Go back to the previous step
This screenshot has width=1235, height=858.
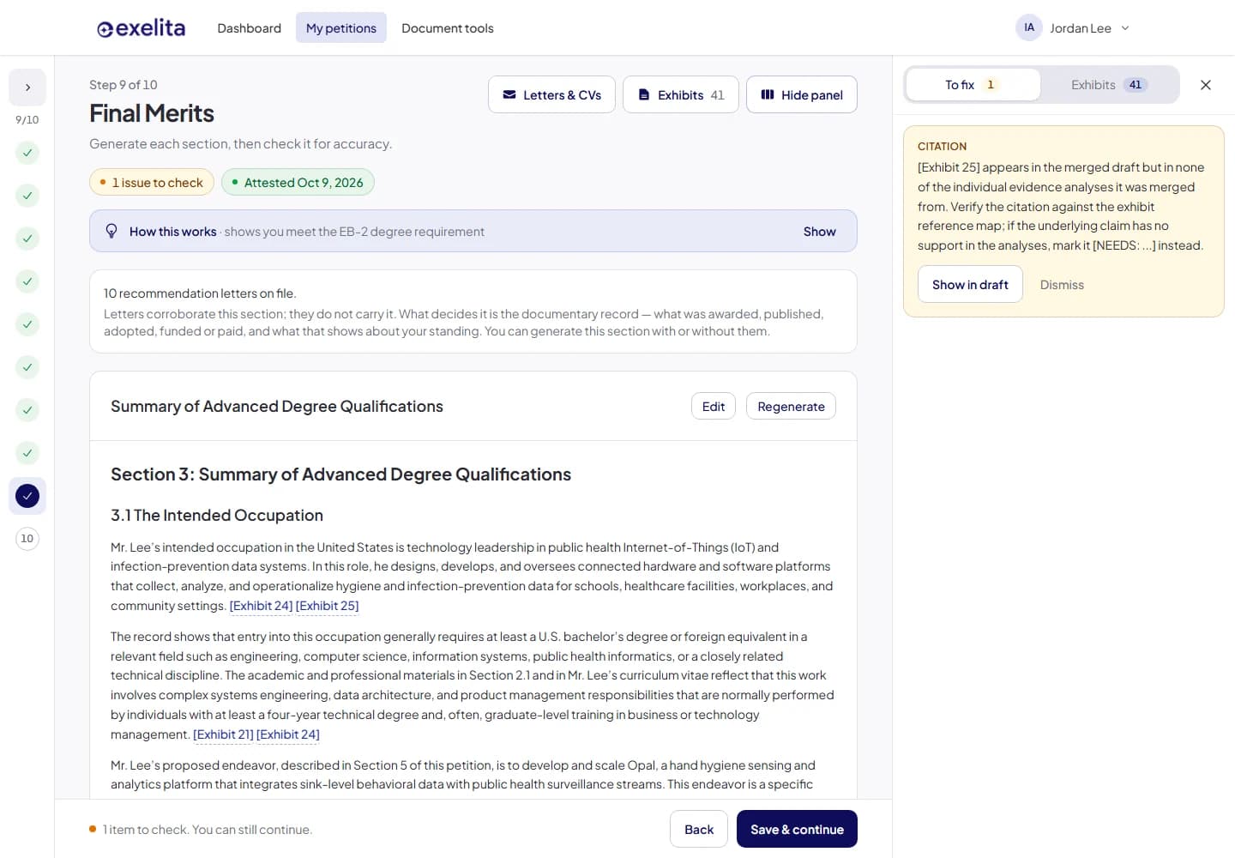coord(699,830)
